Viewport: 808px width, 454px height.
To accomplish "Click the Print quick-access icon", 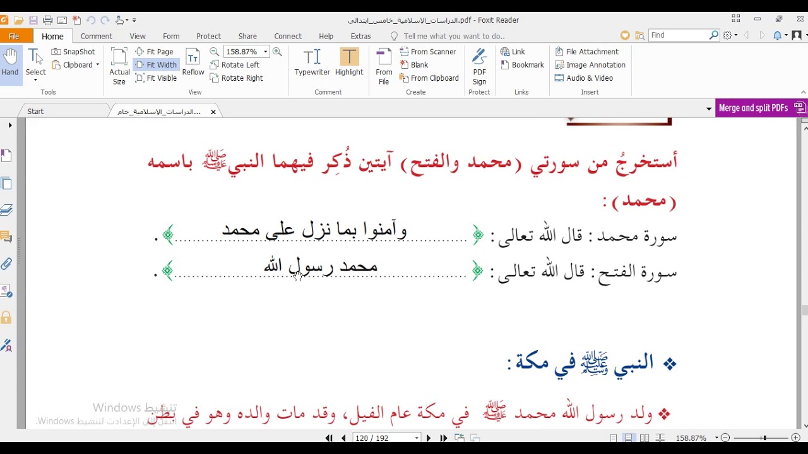I will point(48,20).
